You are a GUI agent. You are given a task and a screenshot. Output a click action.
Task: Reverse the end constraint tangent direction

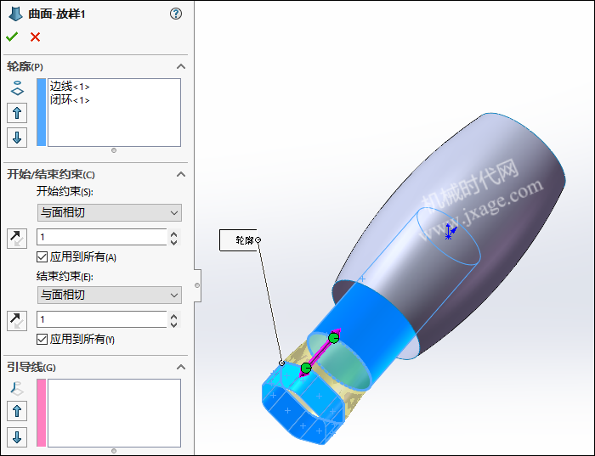(x=17, y=321)
